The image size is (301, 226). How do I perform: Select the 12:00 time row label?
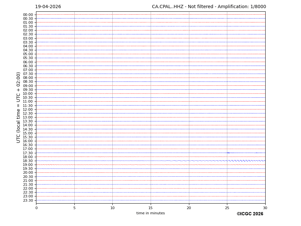click(28, 109)
